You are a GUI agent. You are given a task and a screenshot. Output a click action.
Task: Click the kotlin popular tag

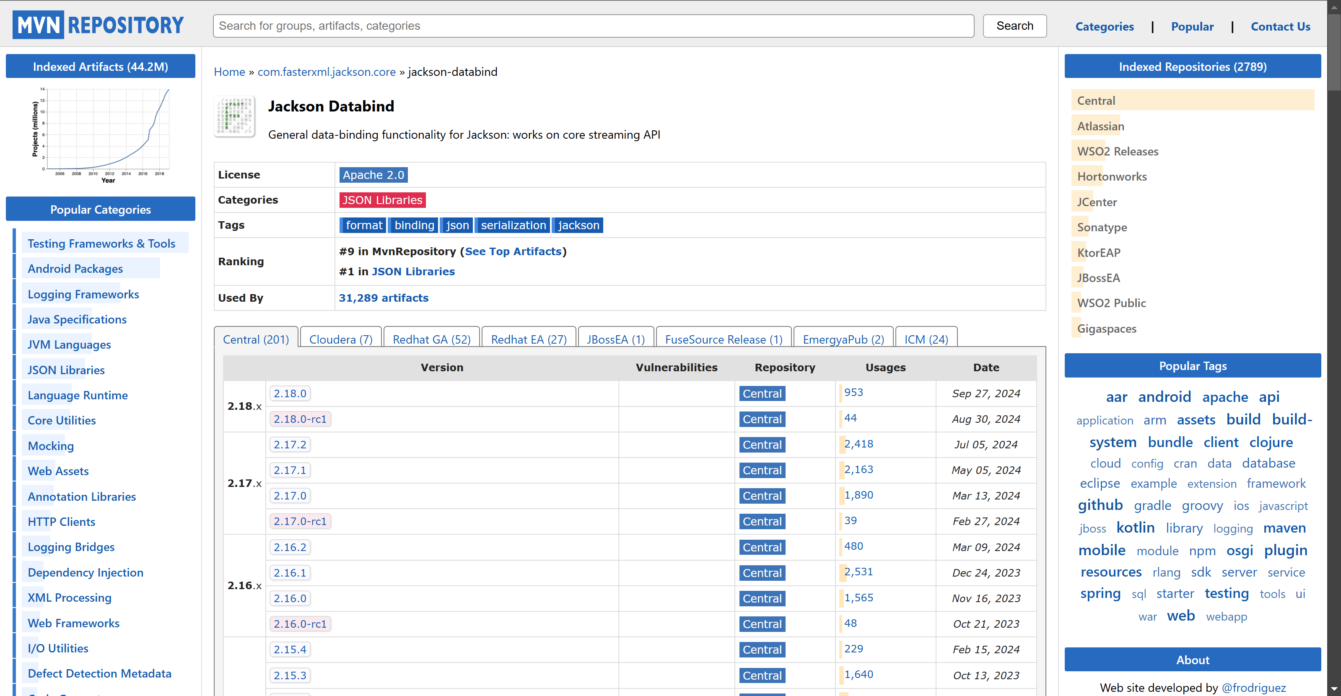point(1135,528)
